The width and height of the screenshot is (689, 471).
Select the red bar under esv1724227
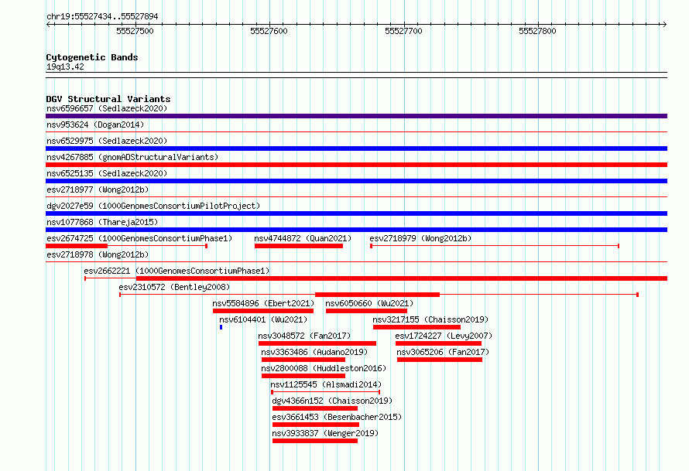pos(438,343)
